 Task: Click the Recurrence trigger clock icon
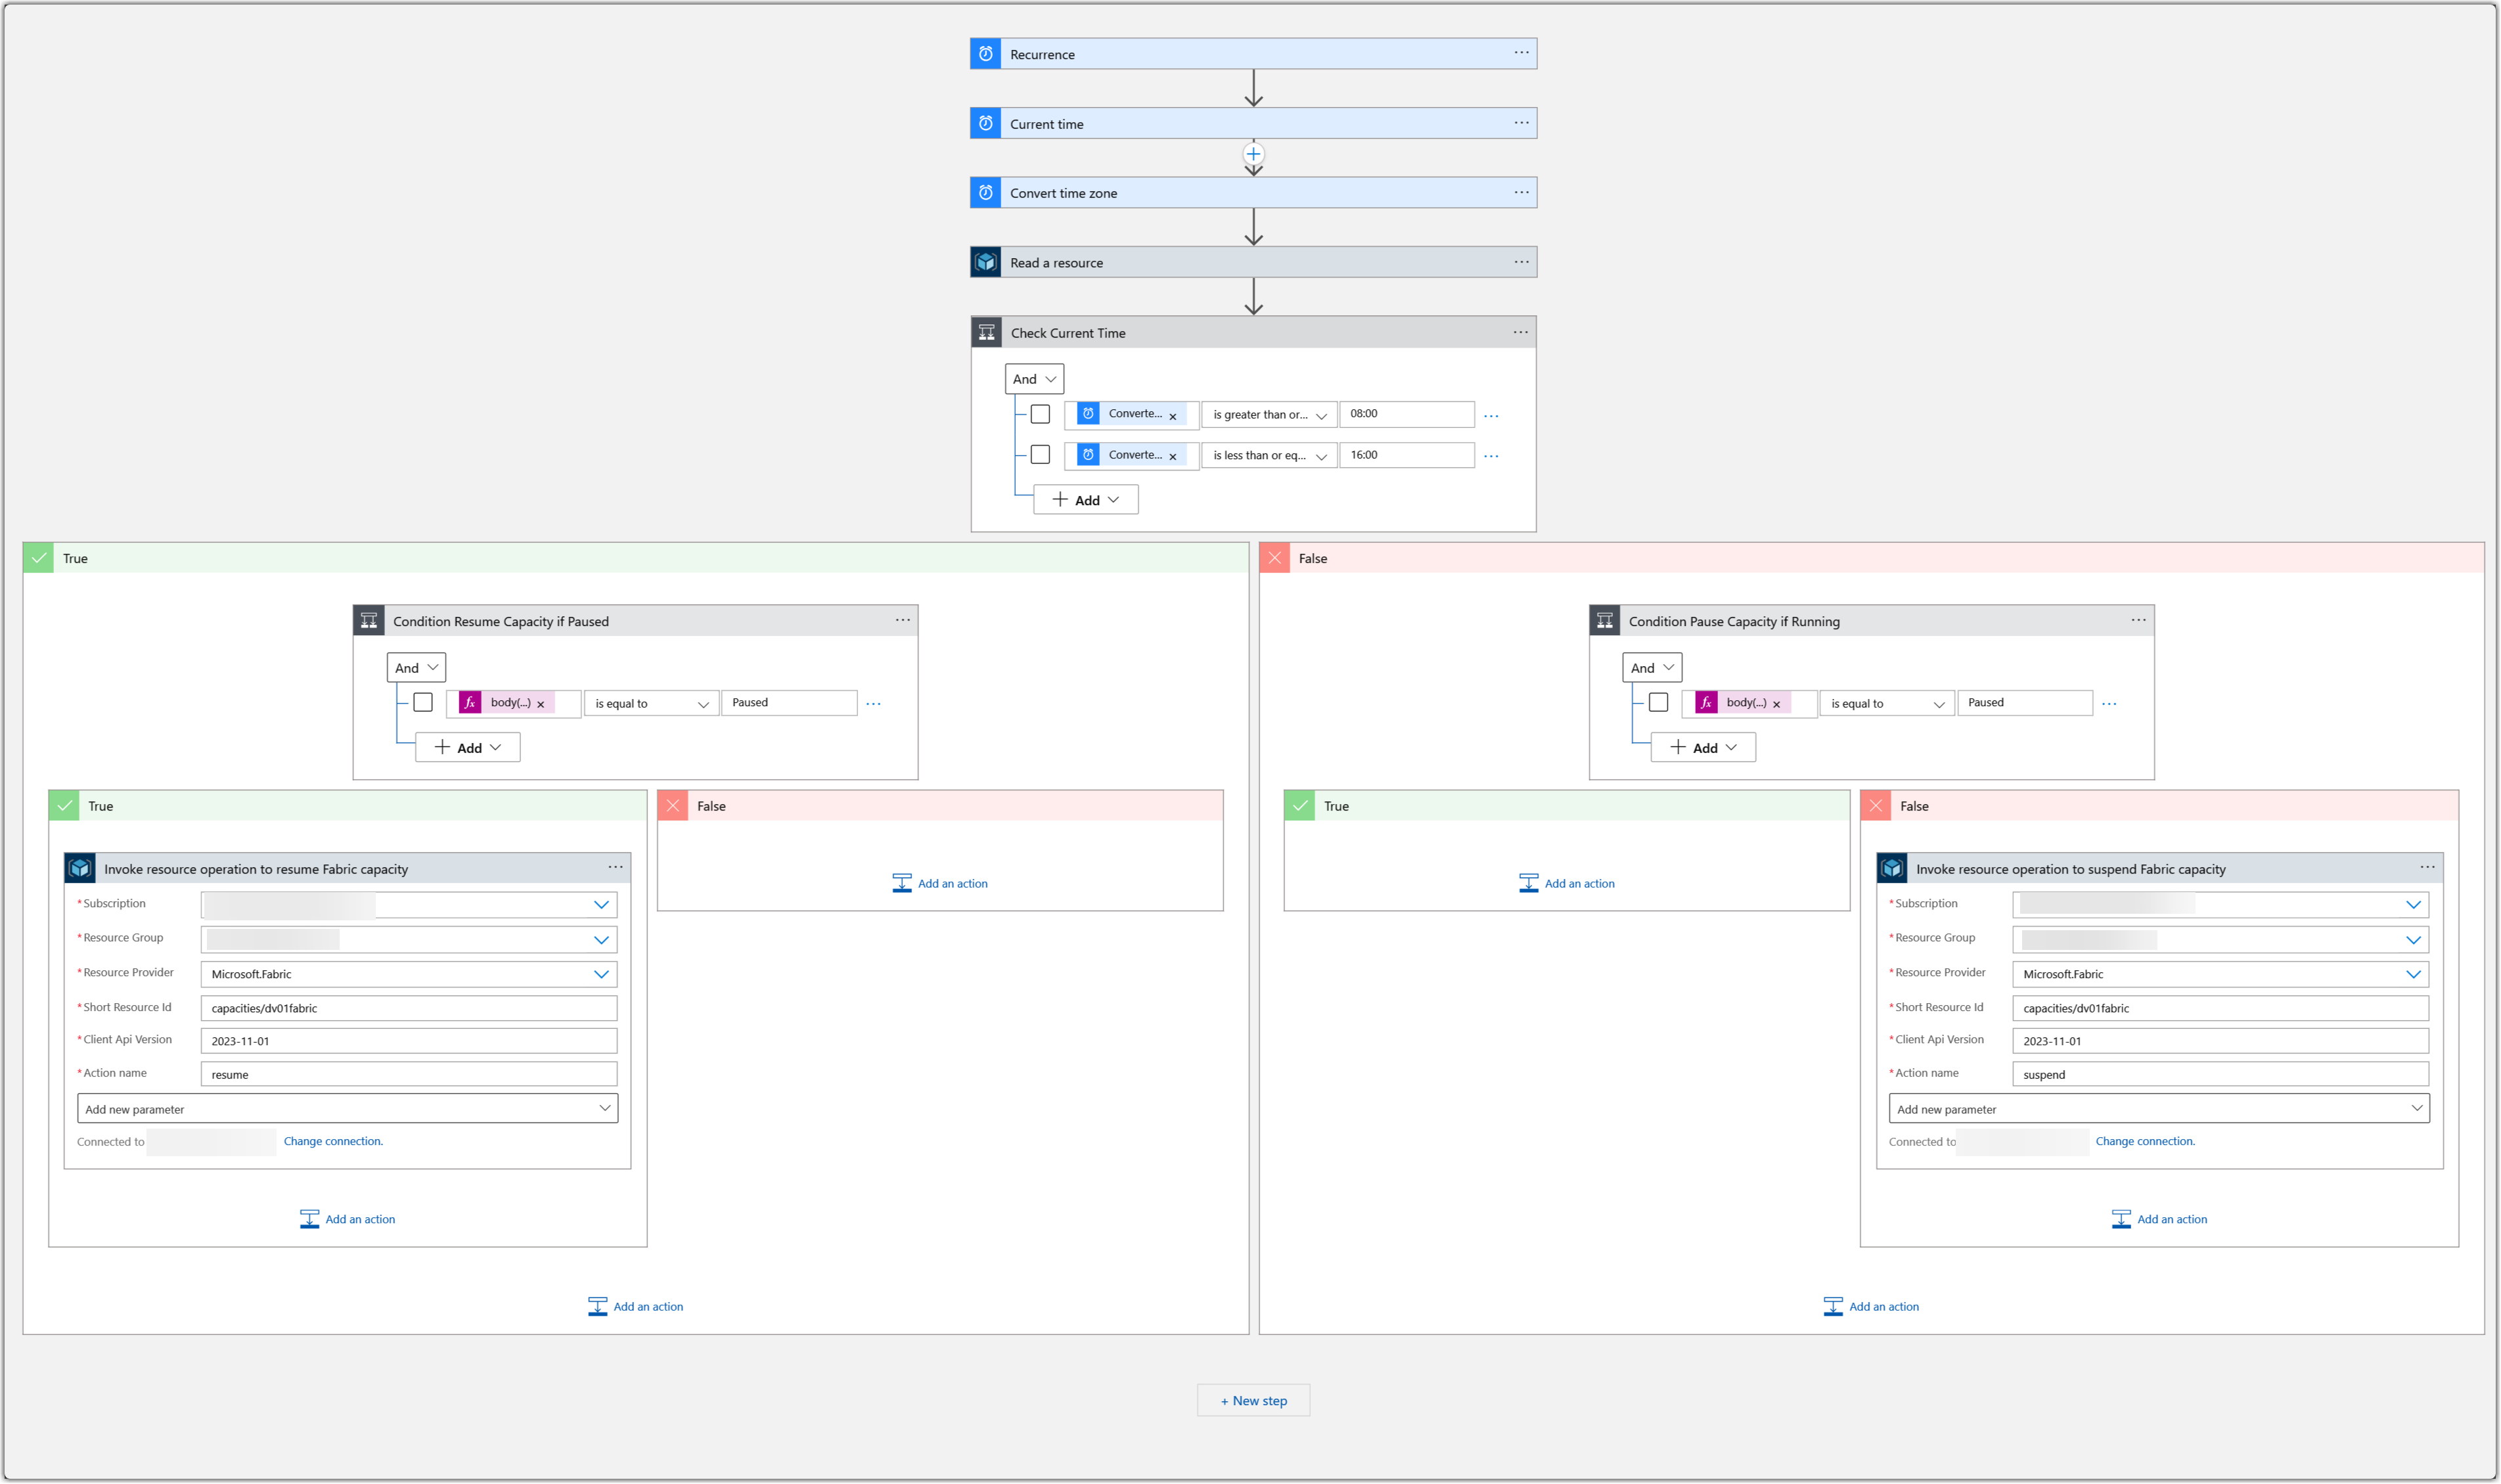tap(985, 54)
